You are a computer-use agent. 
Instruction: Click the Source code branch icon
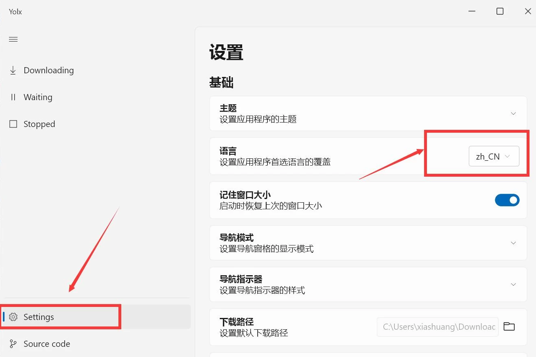[x=13, y=344]
